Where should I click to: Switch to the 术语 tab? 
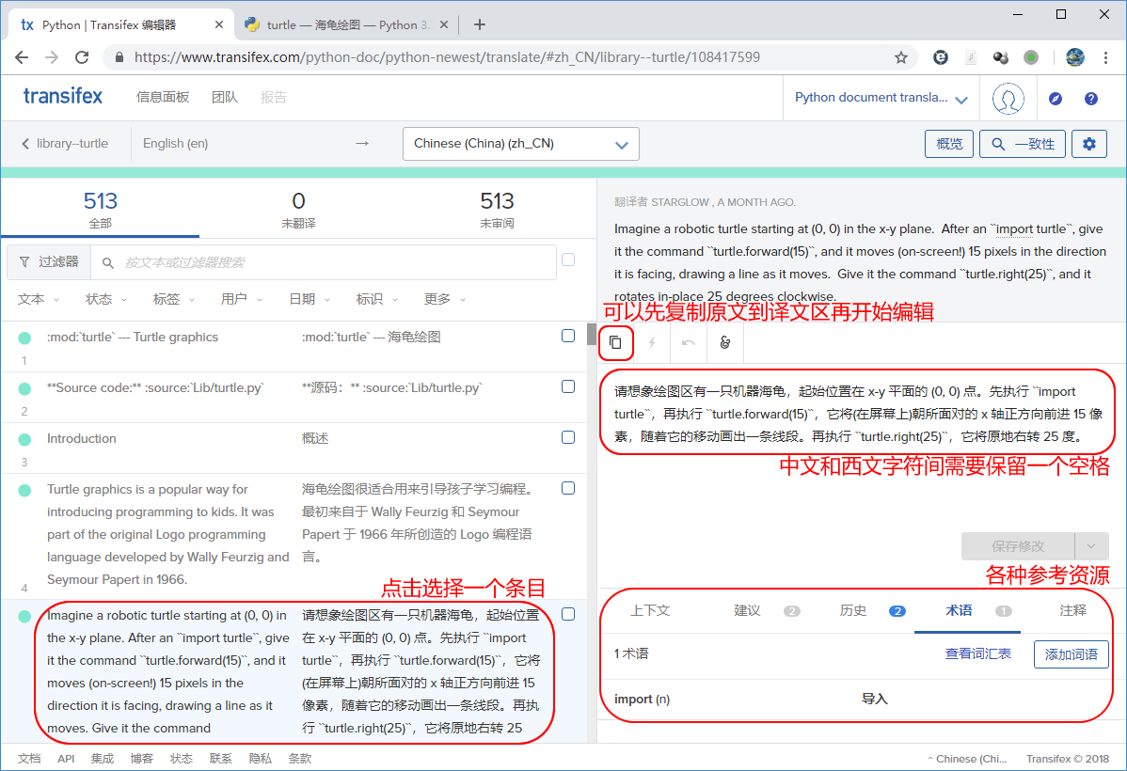click(967, 611)
